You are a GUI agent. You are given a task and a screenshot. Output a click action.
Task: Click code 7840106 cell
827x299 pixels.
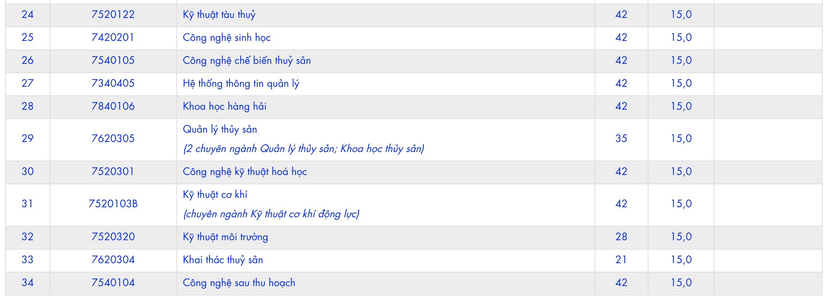[113, 106]
